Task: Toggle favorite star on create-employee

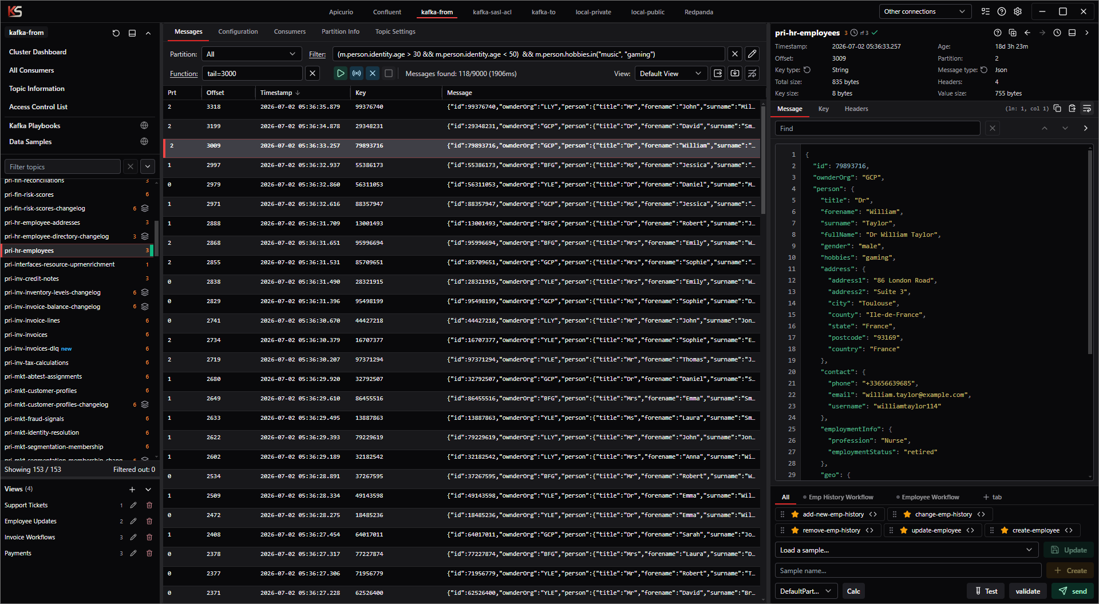Action: pyautogui.click(x=1005, y=530)
